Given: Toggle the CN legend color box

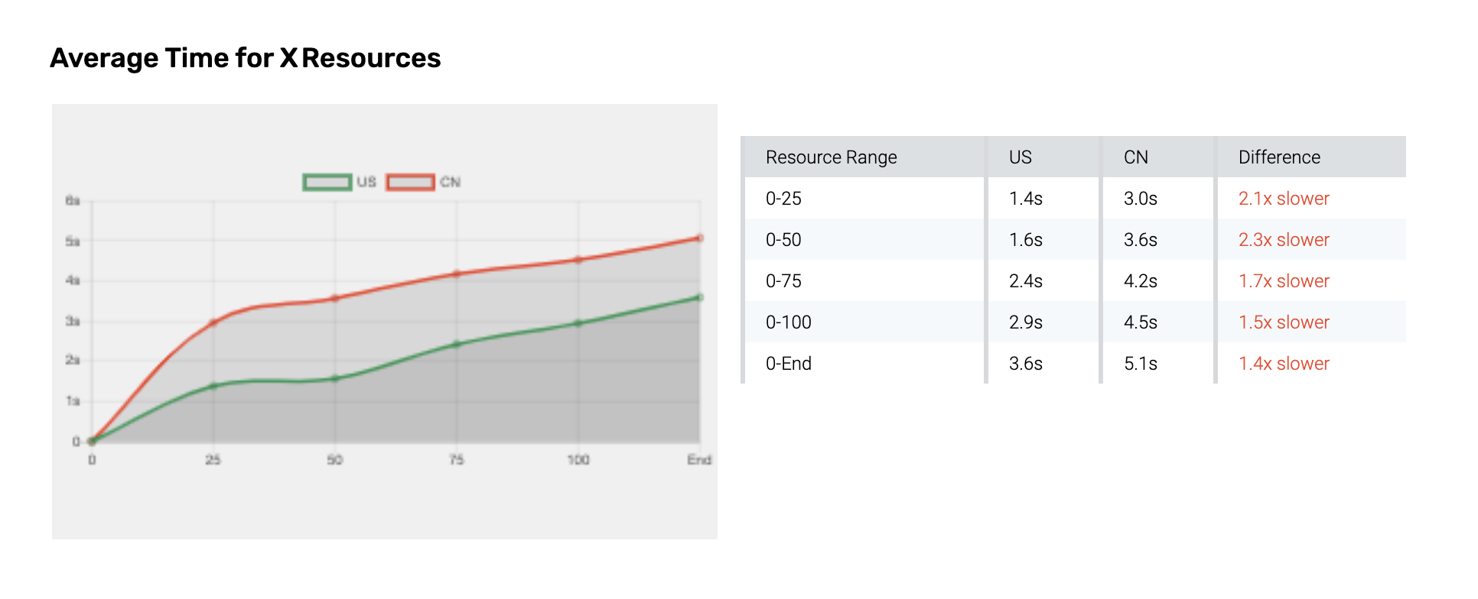Looking at the screenshot, I should pyautogui.click(x=410, y=182).
